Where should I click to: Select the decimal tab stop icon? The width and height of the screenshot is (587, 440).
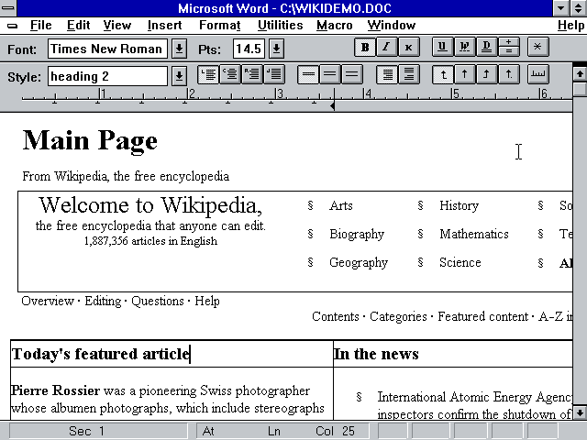click(x=509, y=74)
